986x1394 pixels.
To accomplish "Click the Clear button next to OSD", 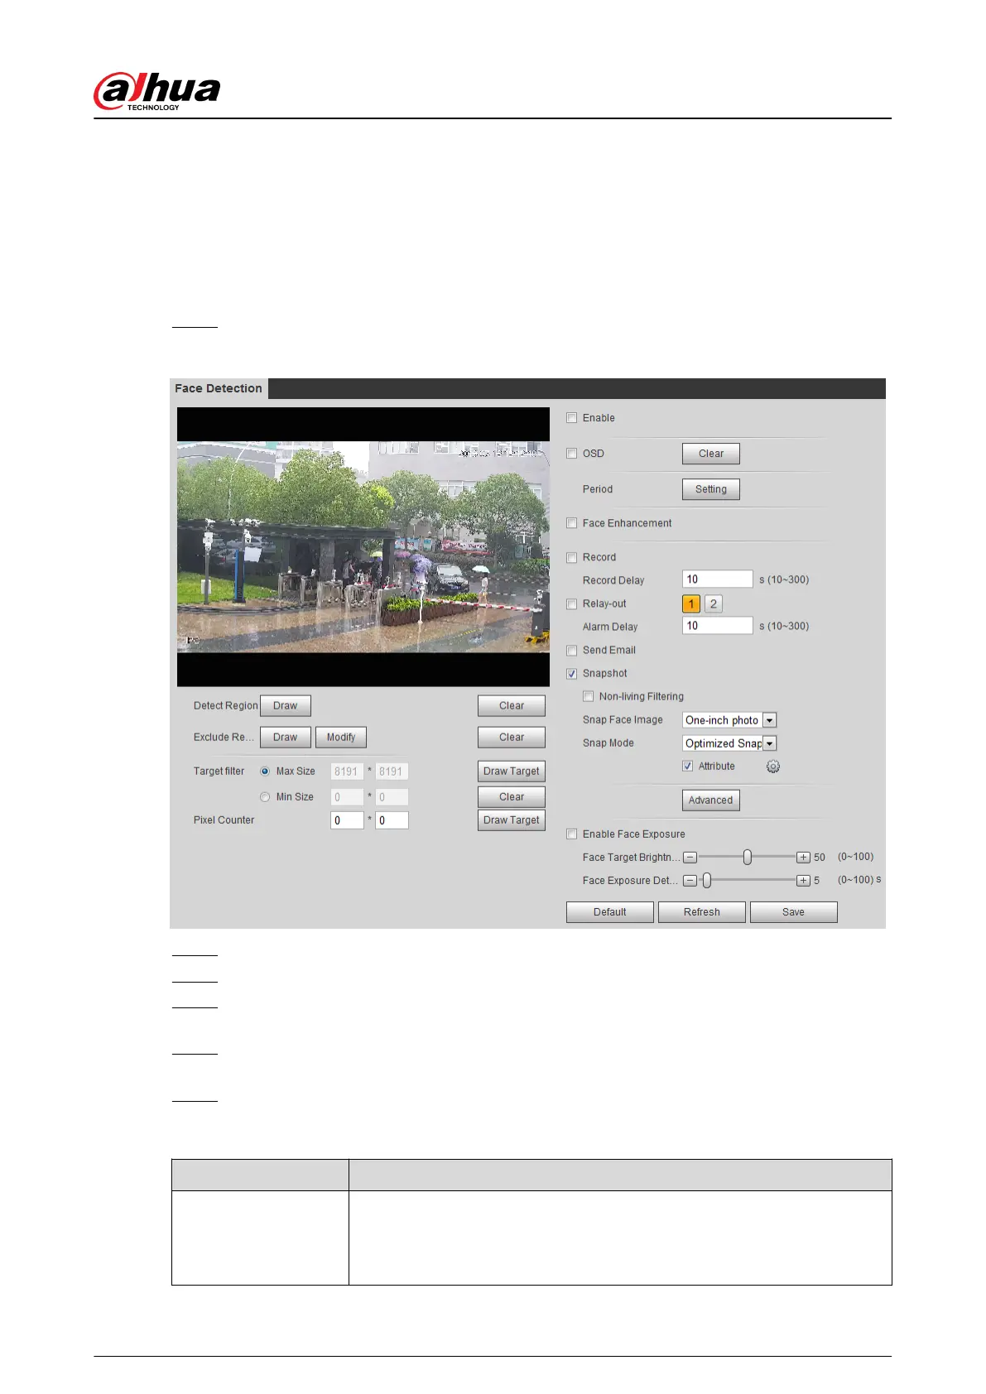I will pos(711,454).
